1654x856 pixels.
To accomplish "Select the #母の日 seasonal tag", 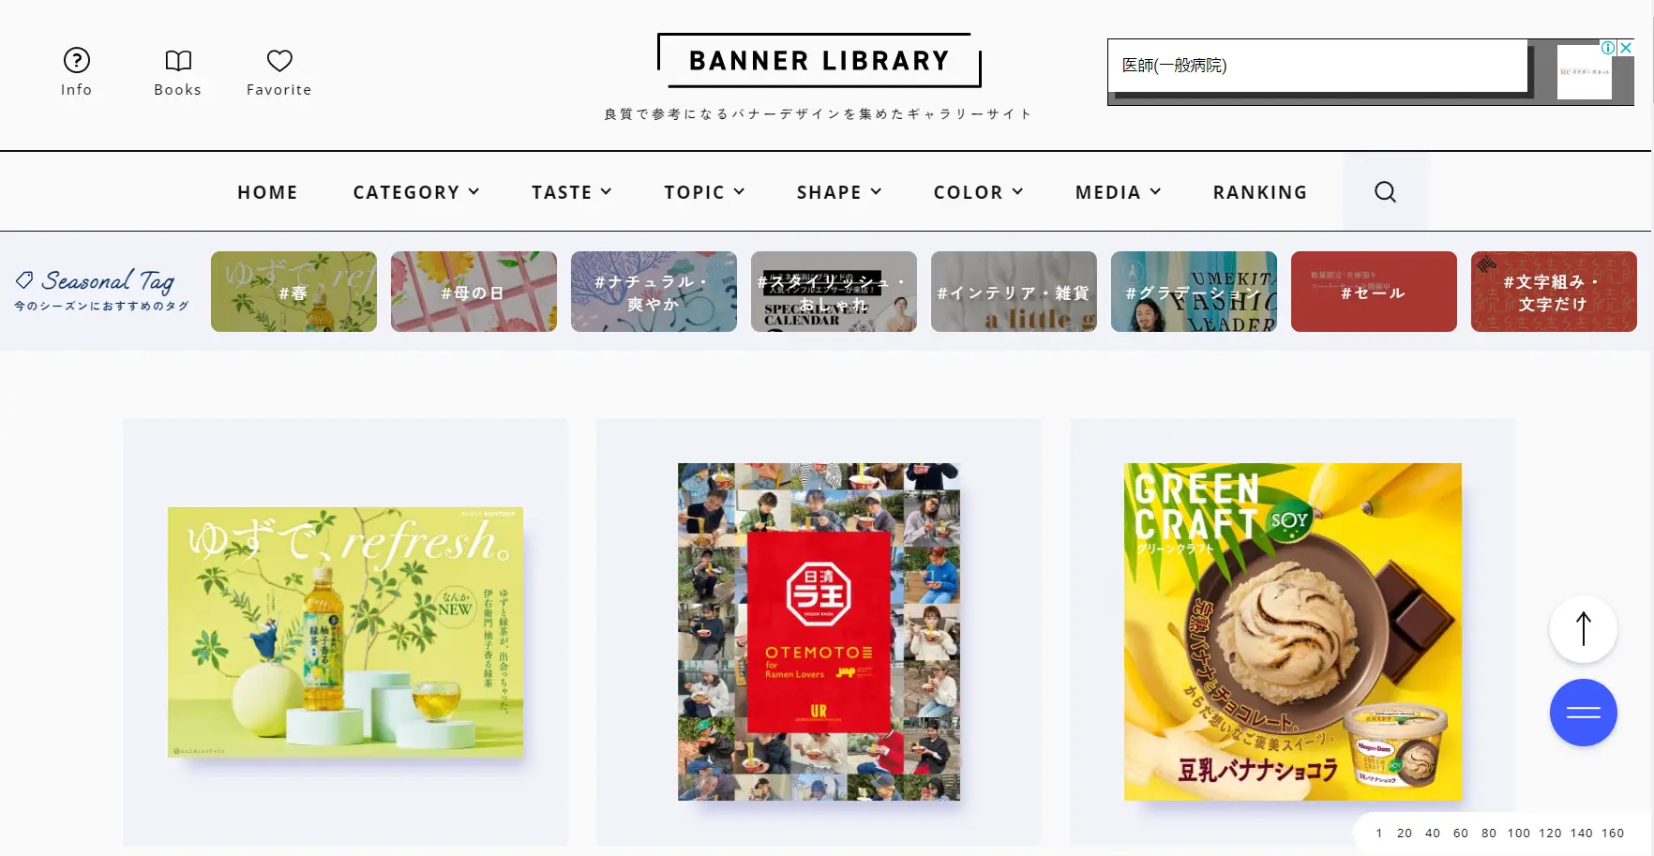I will coord(474,292).
